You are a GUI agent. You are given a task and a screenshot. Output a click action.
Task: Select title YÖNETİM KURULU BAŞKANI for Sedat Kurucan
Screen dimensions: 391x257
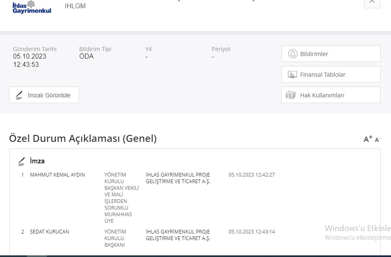point(115,238)
